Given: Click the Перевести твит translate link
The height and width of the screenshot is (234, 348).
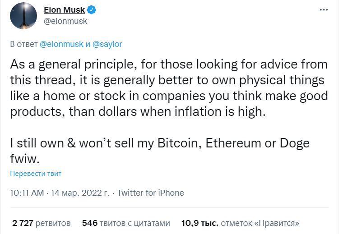Looking at the screenshot, I should coord(36,174).
